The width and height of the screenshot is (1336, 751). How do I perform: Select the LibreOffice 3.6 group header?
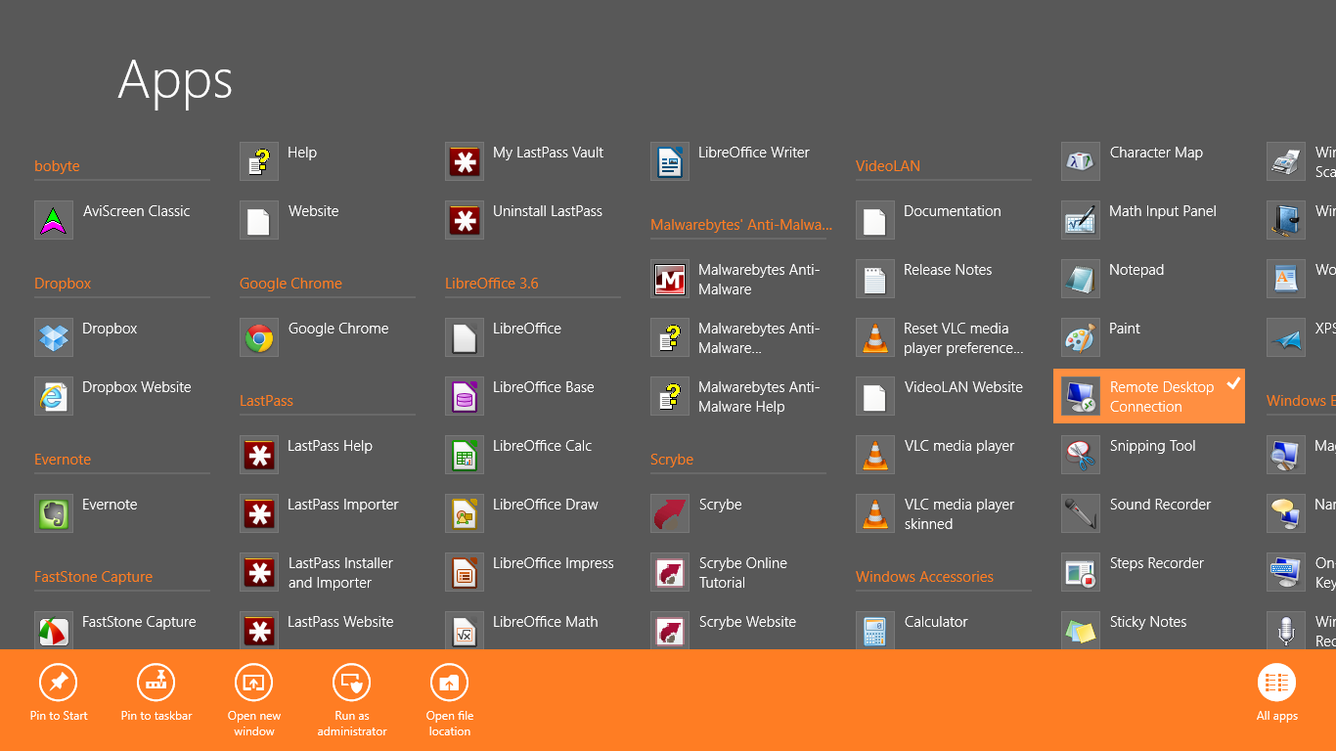pyautogui.click(x=492, y=284)
